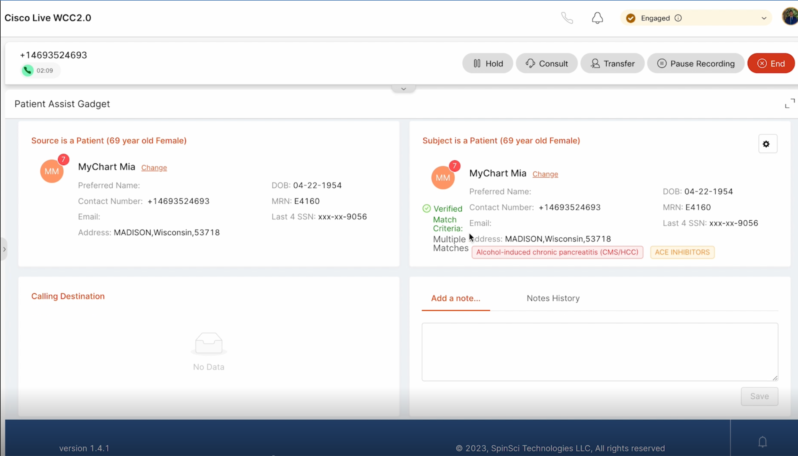798x456 pixels.
Task: Click the Cisco Live WCC2.0 title
Action: point(48,18)
